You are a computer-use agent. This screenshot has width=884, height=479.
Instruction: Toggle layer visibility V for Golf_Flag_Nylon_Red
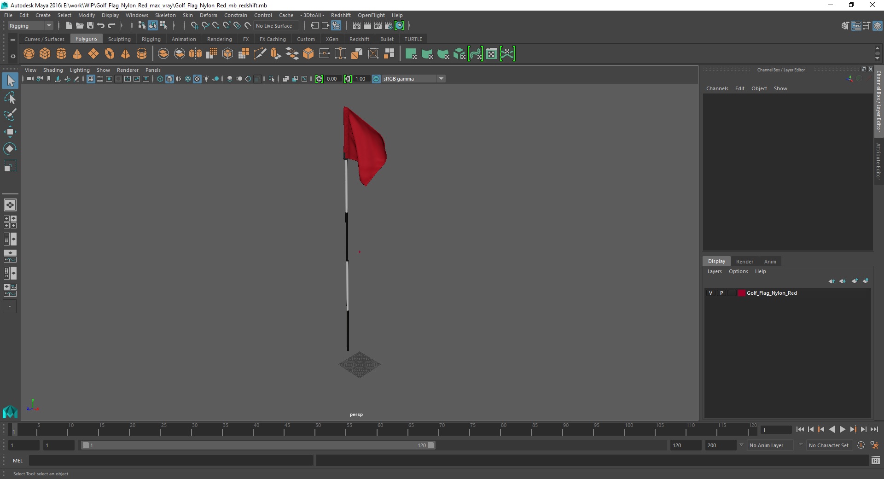711,293
